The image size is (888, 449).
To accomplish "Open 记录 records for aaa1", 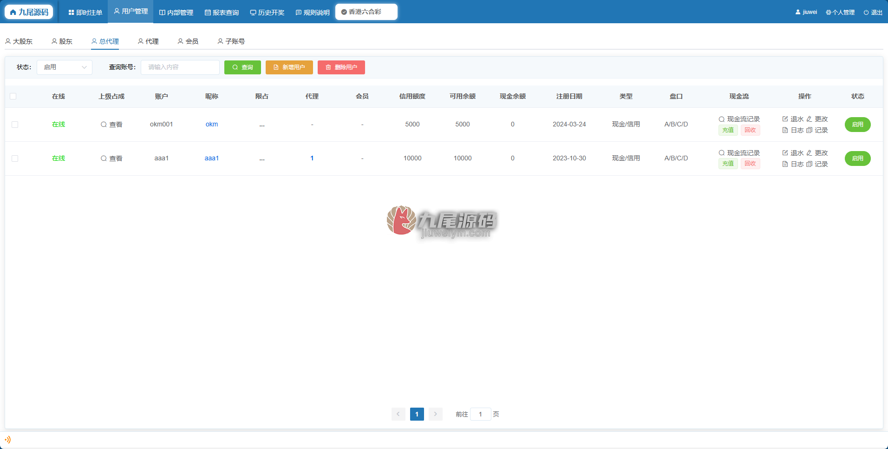I will 817,164.
